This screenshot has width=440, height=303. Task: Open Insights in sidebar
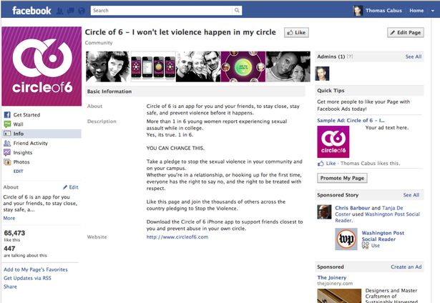[x=23, y=153]
